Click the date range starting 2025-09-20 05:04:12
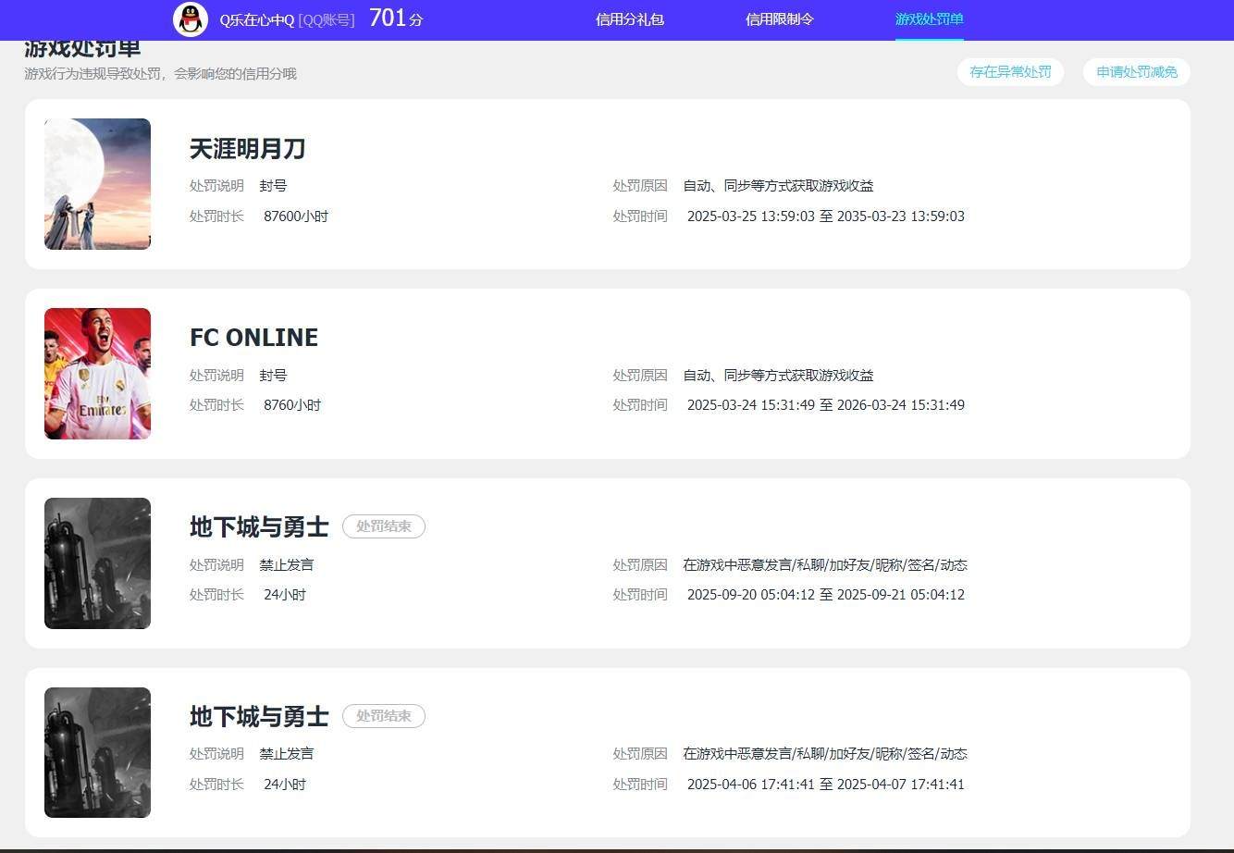1234x853 pixels. pos(826,595)
